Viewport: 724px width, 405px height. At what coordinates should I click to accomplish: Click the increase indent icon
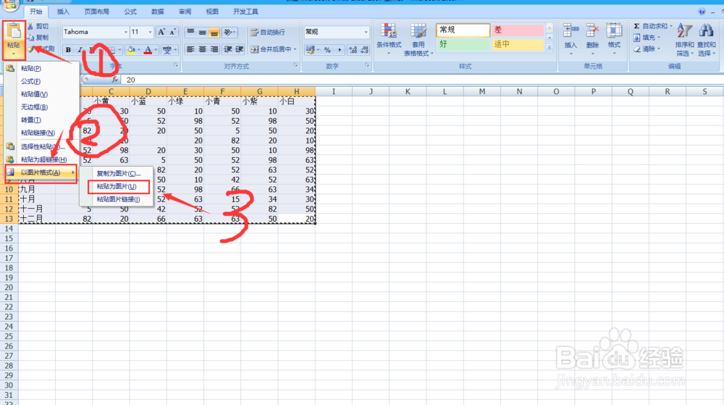tap(239, 49)
